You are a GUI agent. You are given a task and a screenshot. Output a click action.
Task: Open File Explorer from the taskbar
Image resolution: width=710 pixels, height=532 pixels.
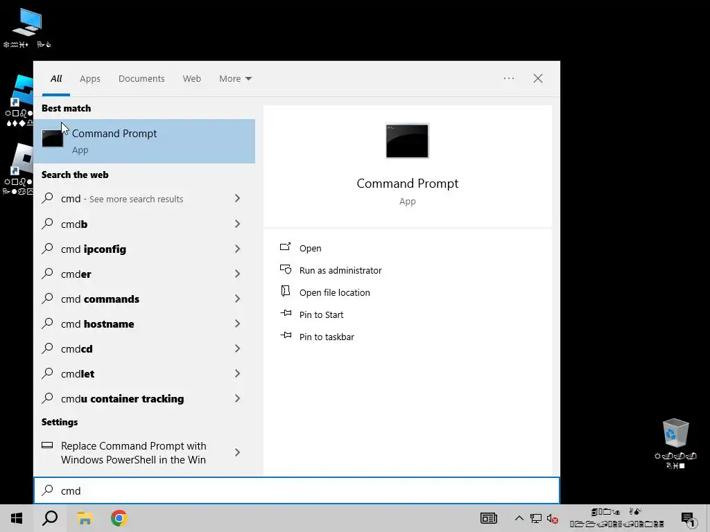point(85,518)
